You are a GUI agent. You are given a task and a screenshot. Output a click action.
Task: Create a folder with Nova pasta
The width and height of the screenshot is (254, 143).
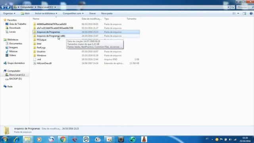(107, 14)
